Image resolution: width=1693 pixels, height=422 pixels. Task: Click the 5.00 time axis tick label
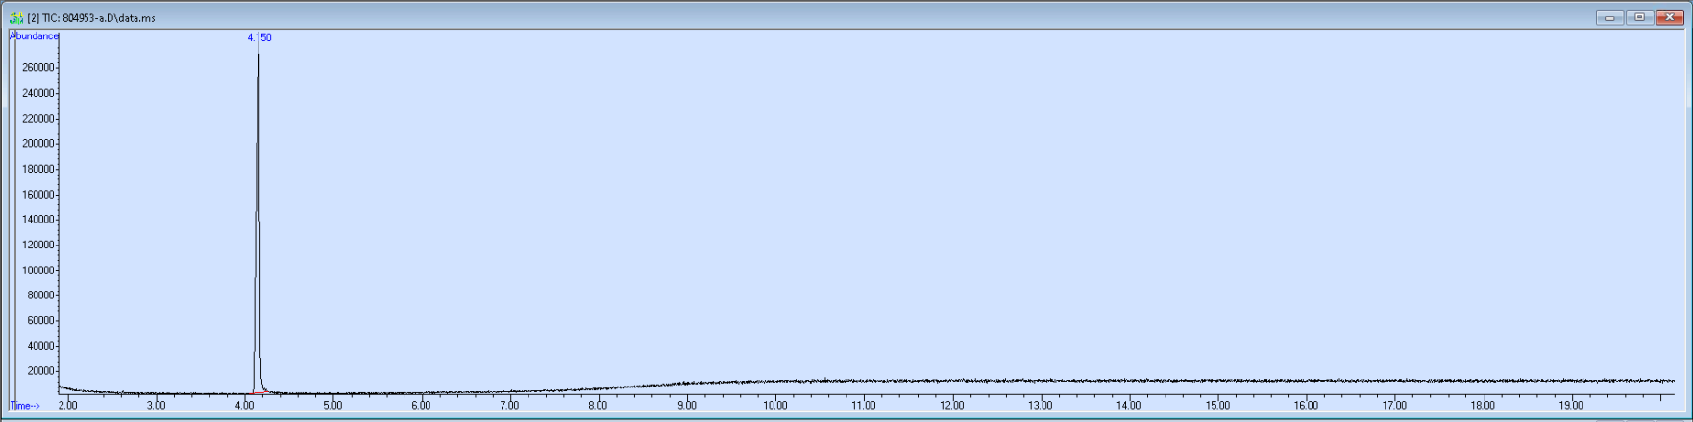tap(332, 406)
